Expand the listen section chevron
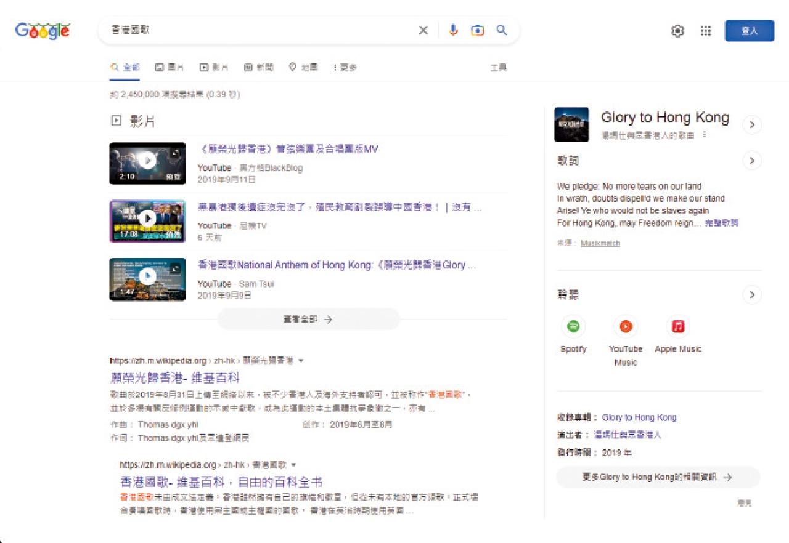 751,295
